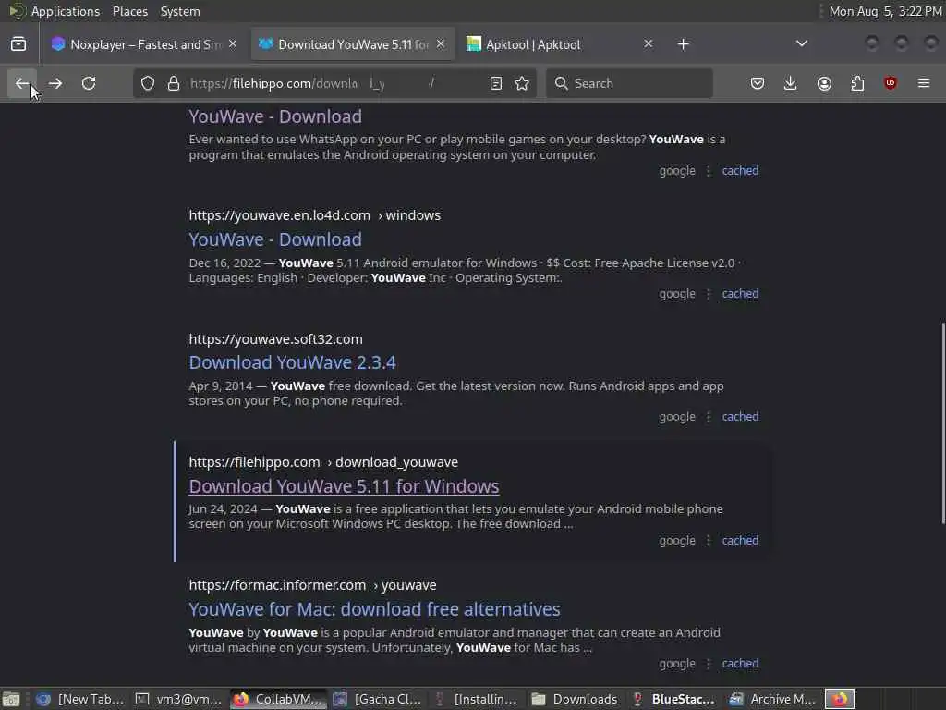Click https://youwave.en.lo4d.com URL text

tap(279, 215)
